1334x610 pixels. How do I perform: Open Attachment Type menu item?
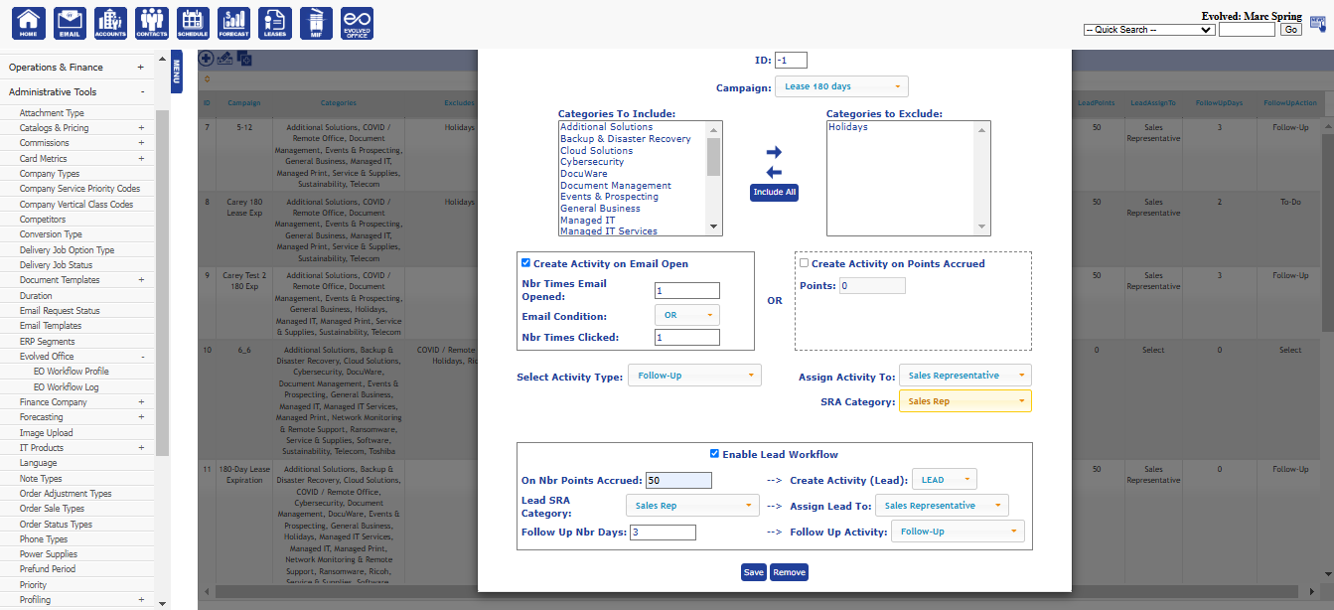52,113
